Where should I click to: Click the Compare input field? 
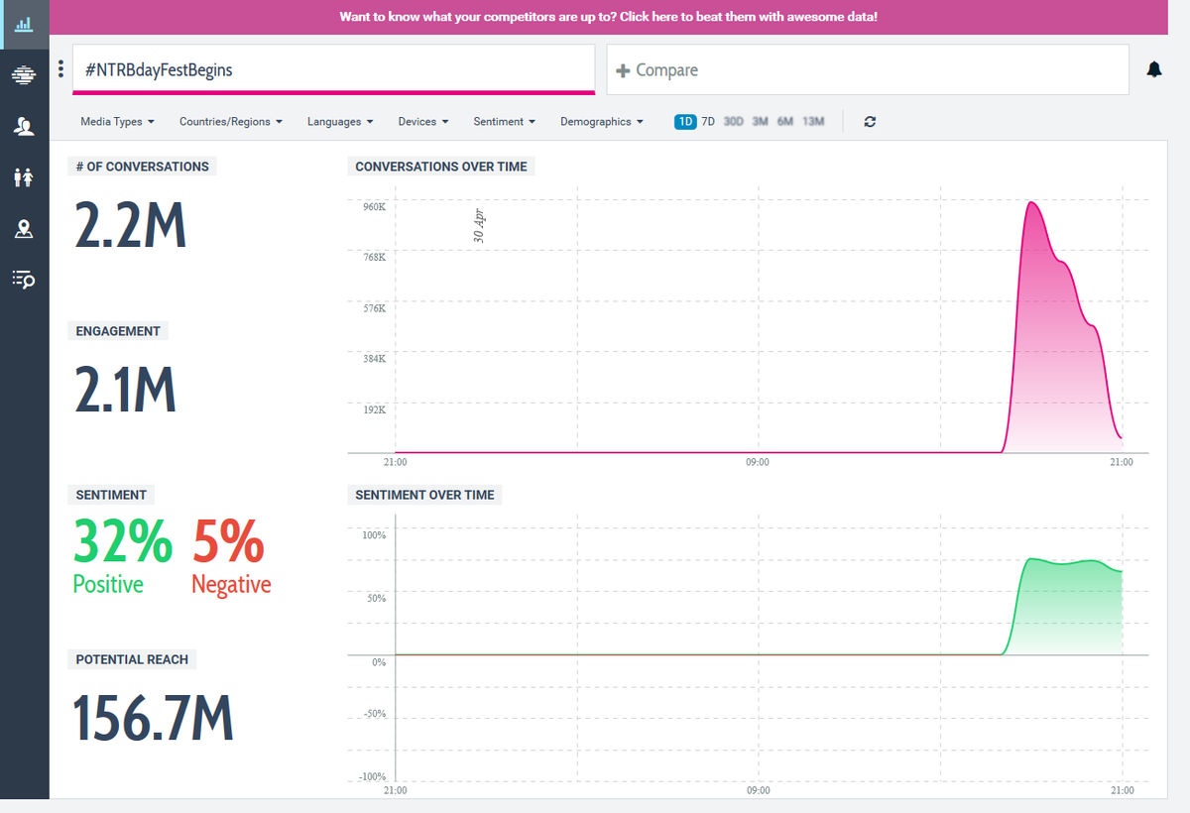pyautogui.click(x=868, y=69)
